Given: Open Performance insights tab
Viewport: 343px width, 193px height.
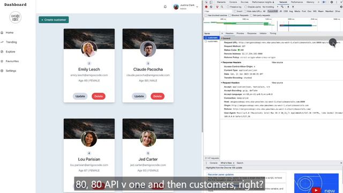Looking at the screenshot, I should (x=263, y=2).
